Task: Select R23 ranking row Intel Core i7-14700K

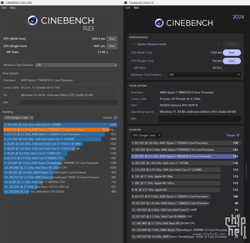Action: point(60,125)
